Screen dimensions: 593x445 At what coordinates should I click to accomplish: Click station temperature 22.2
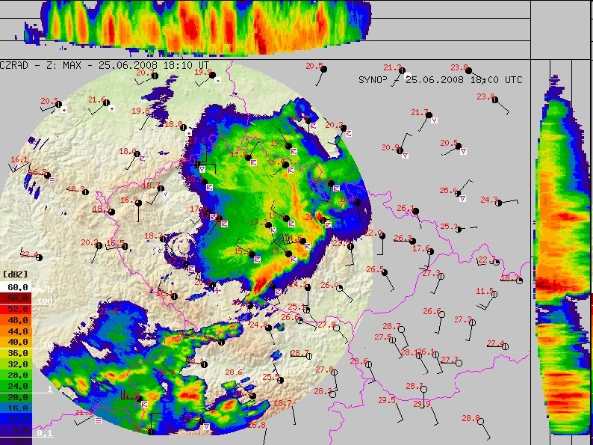pyautogui.click(x=487, y=260)
